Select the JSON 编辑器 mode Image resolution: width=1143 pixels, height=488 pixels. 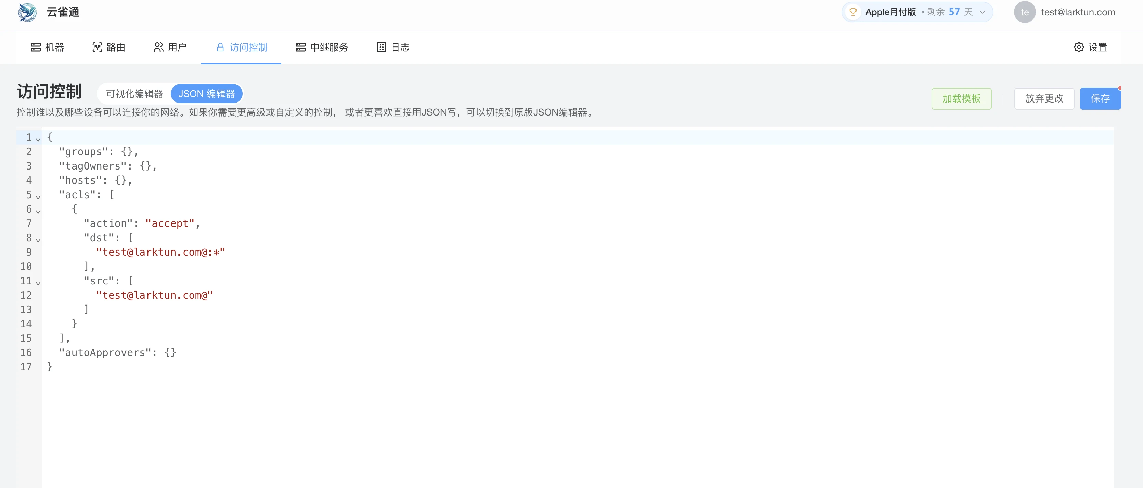click(x=206, y=94)
